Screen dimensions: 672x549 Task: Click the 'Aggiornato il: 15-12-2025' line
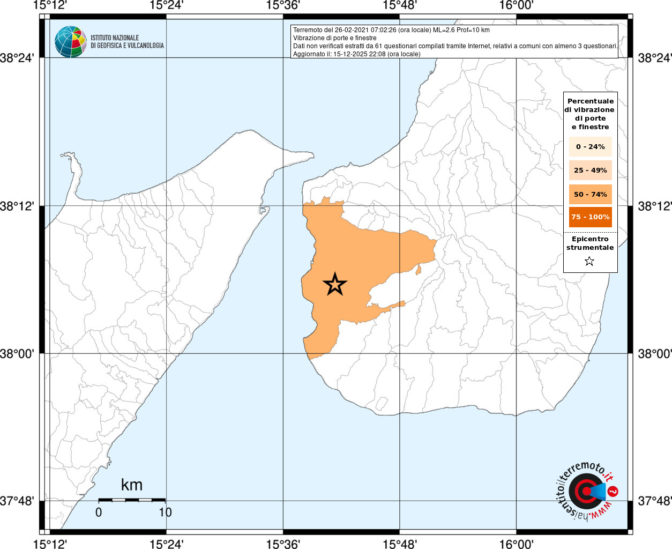pos(357,54)
